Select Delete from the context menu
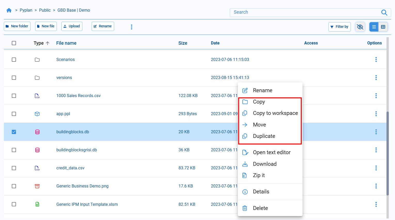Image resolution: width=395 pixels, height=220 pixels. coord(260,208)
